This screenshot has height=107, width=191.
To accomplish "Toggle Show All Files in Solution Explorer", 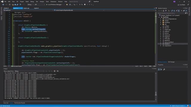I will [x=179, y=11].
